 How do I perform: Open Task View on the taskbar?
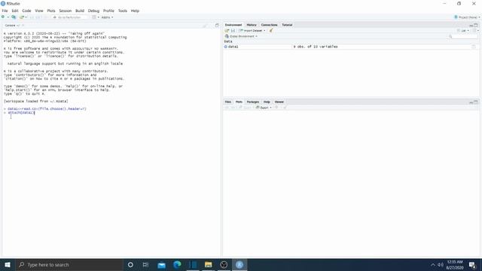pos(145,264)
